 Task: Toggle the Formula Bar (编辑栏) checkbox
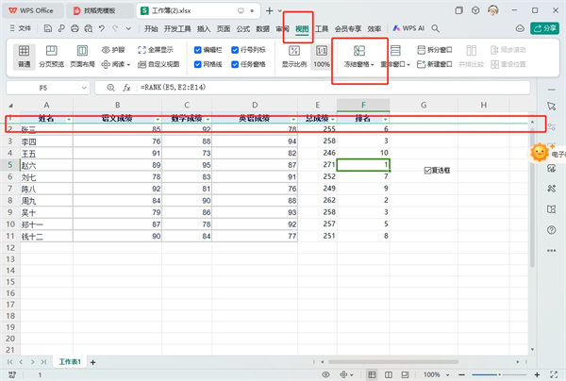tap(197, 50)
